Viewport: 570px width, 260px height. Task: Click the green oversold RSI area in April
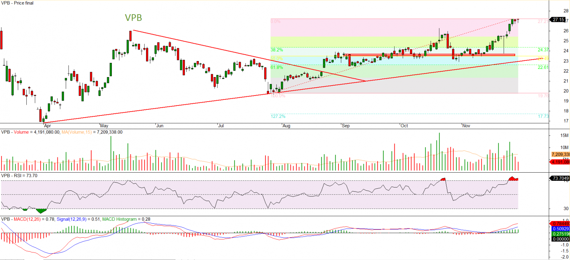coord(41,211)
